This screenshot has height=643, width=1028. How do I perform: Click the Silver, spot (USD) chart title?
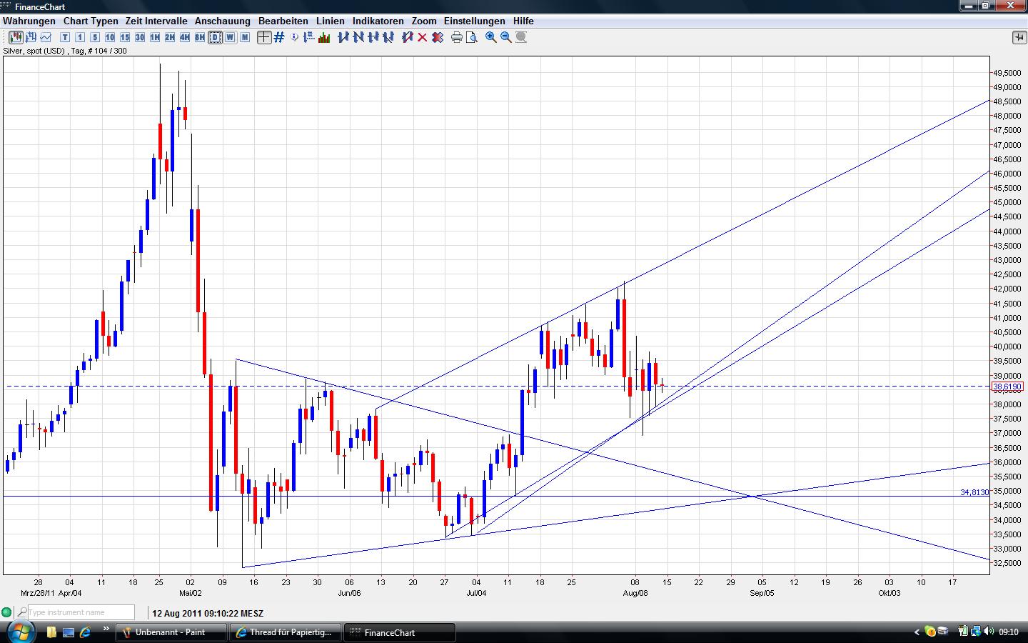tap(65, 51)
